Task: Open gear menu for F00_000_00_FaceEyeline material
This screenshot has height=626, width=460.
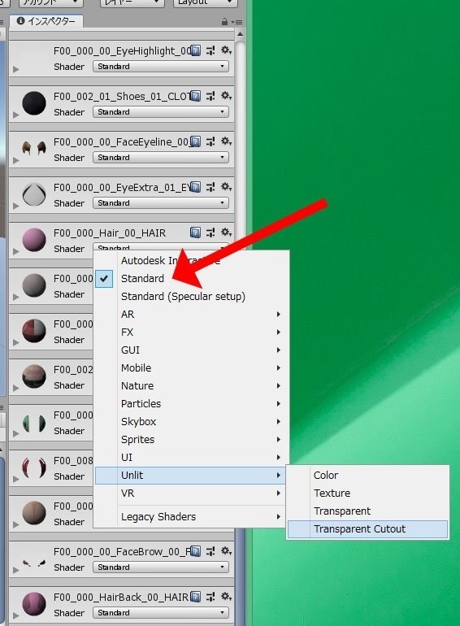Action: [x=226, y=141]
